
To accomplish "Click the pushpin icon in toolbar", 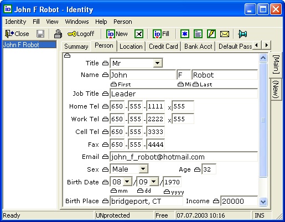I will tap(242, 34).
